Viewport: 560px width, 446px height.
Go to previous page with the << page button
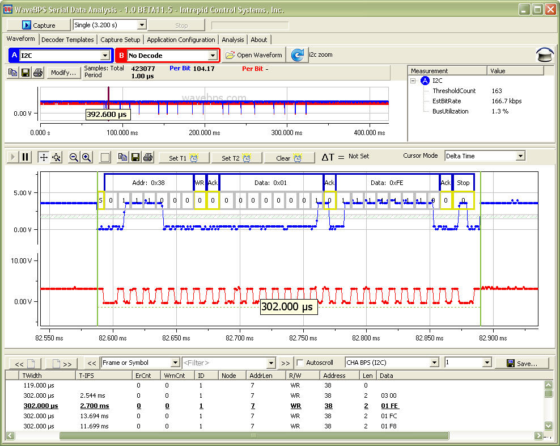click(x=25, y=364)
